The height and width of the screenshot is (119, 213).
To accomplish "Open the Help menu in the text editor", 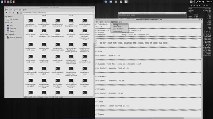I will [120, 22].
